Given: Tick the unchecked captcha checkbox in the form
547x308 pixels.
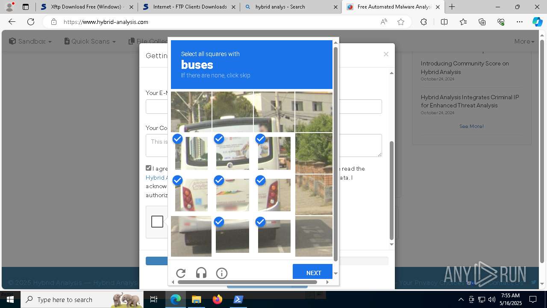Looking at the screenshot, I should 157,222.
